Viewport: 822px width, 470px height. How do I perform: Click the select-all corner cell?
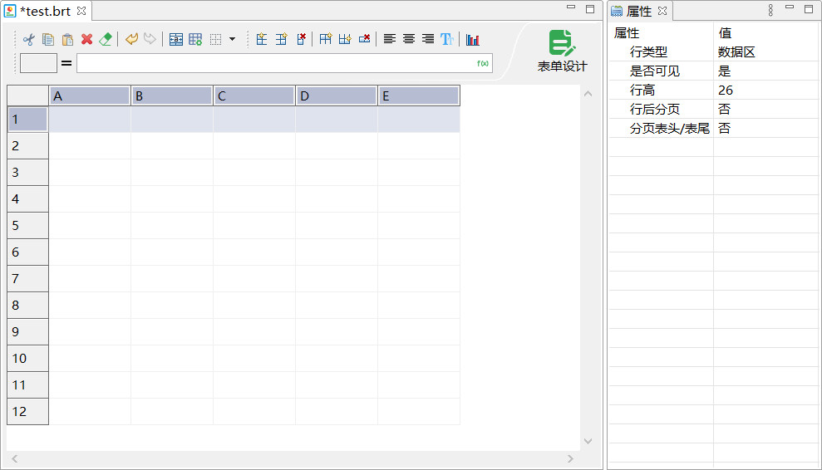tap(27, 95)
